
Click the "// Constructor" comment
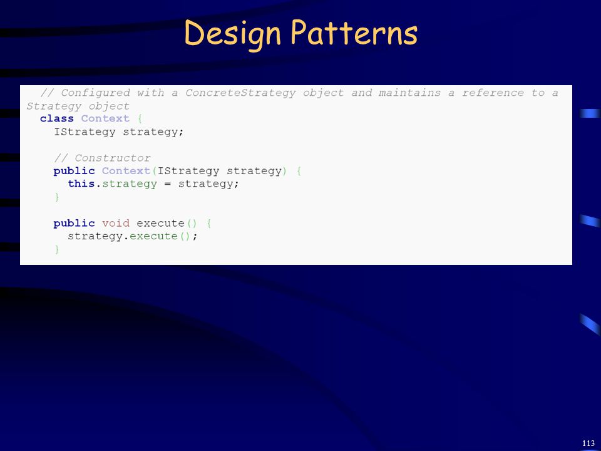102,158
